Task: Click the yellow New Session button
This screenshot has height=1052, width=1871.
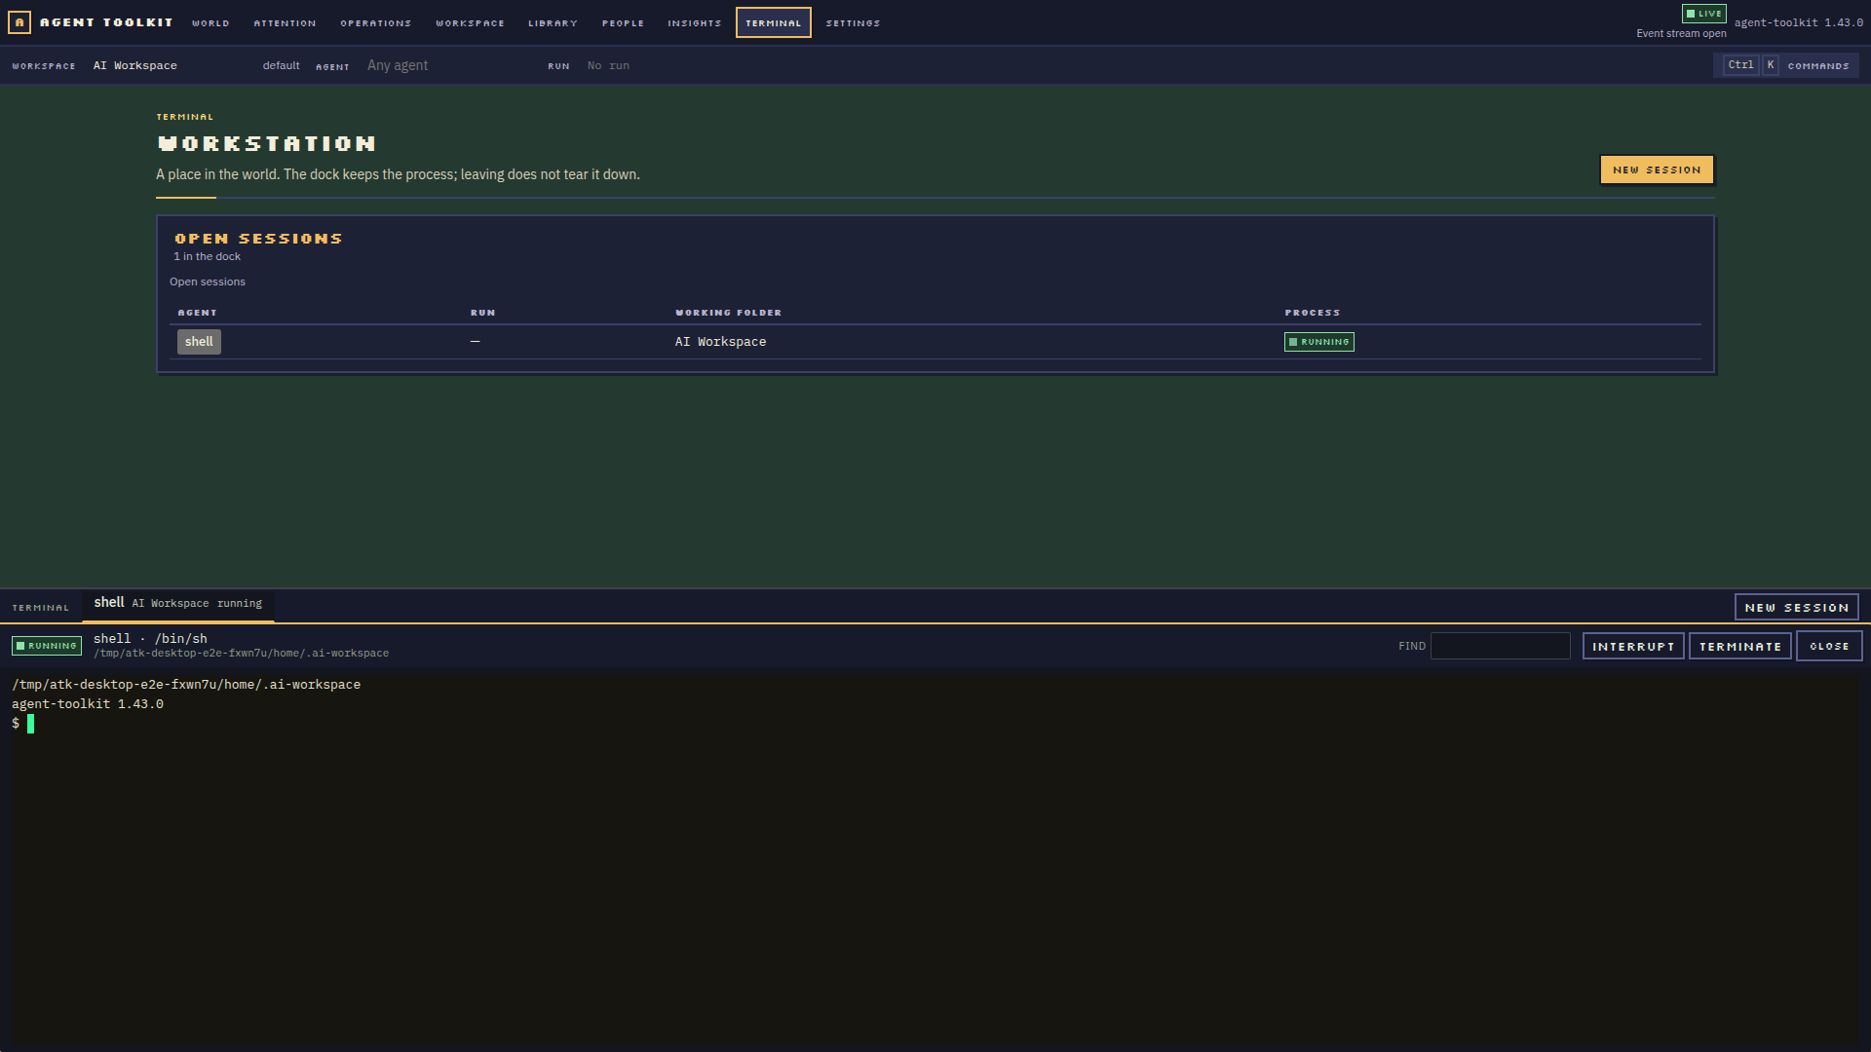Action: (x=1656, y=169)
